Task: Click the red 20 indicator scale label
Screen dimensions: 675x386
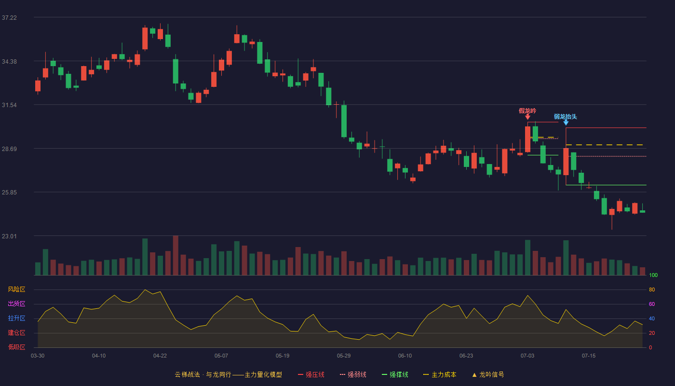Action: [x=652, y=333]
